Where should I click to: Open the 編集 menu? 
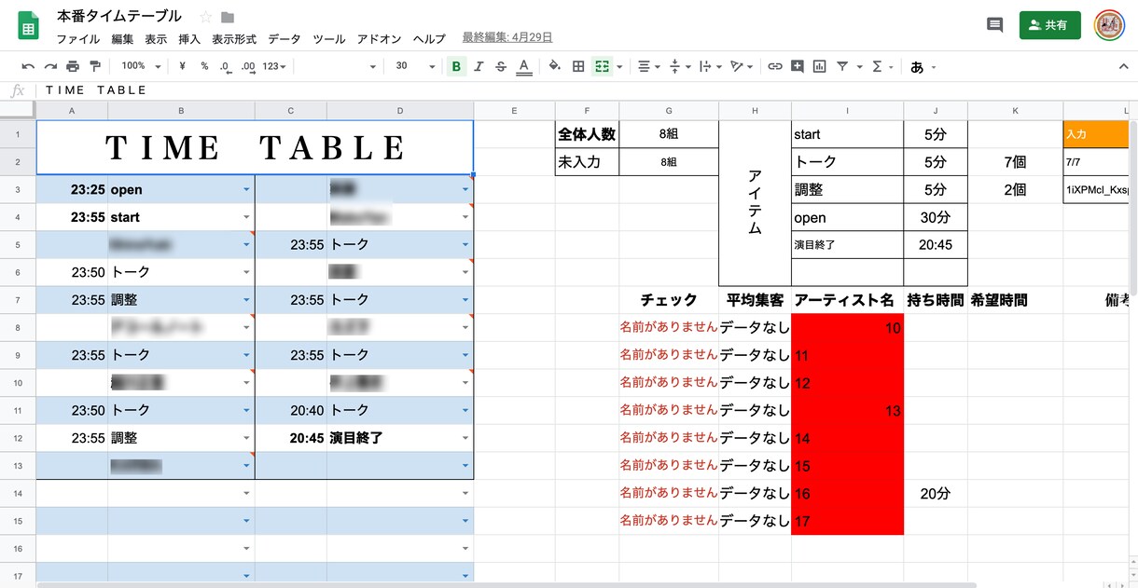coord(122,39)
